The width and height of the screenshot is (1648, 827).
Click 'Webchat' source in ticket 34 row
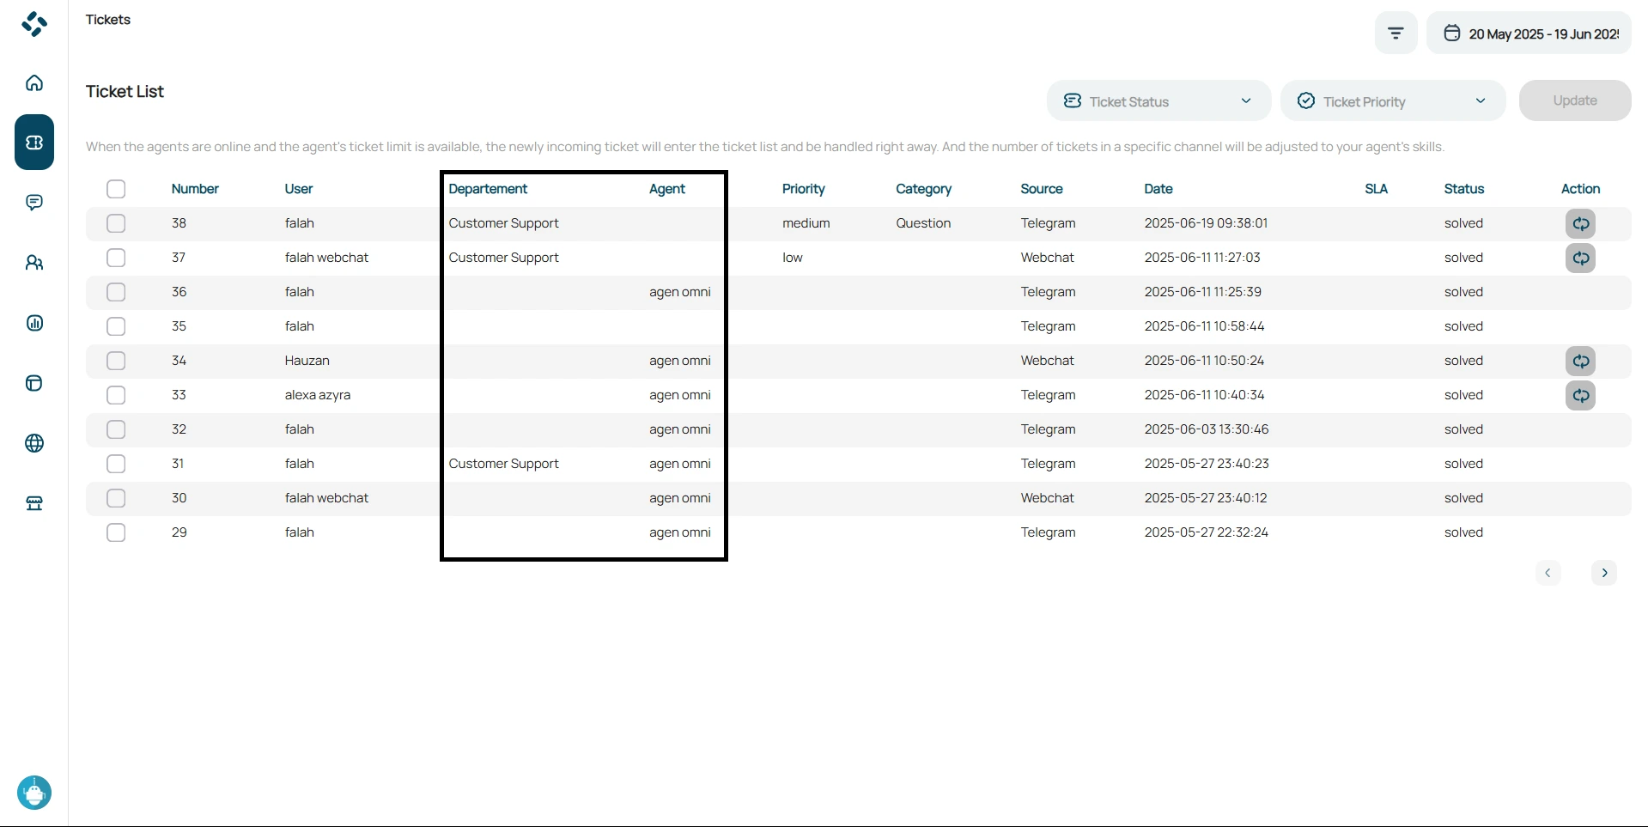coord(1047,361)
